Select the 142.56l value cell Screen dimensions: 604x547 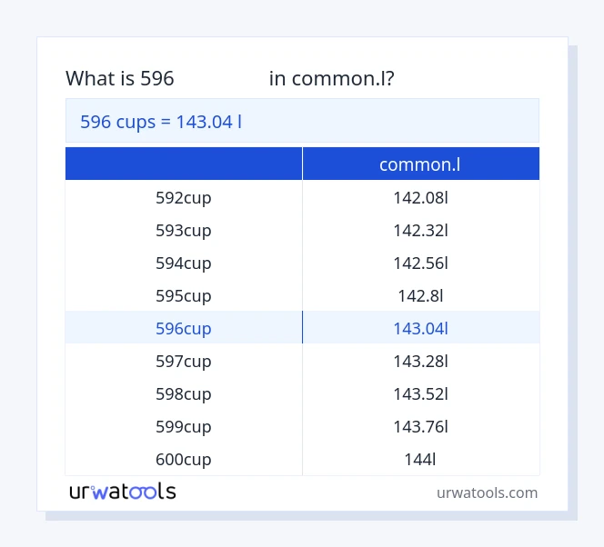click(420, 263)
